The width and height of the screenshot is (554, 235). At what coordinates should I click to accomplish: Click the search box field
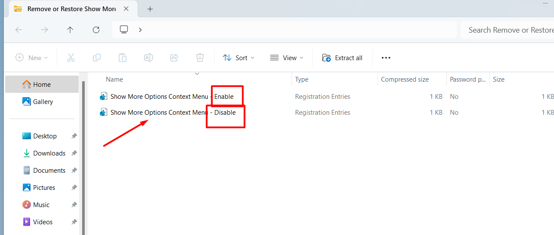[x=508, y=30]
